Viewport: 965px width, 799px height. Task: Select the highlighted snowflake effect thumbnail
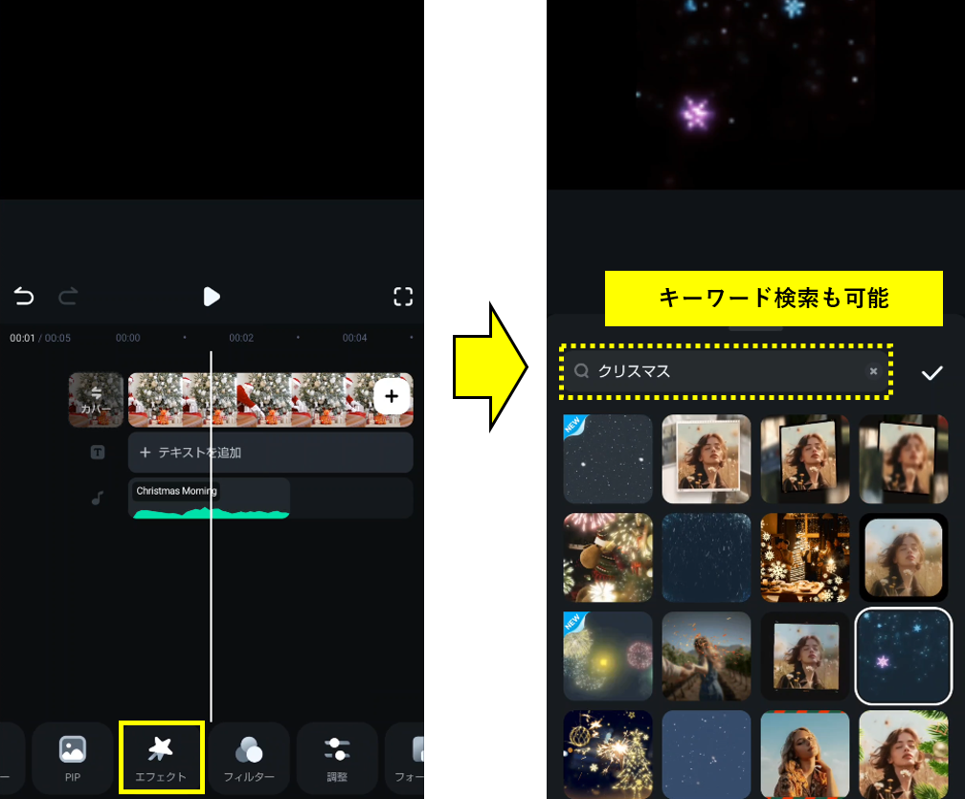(x=903, y=656)
